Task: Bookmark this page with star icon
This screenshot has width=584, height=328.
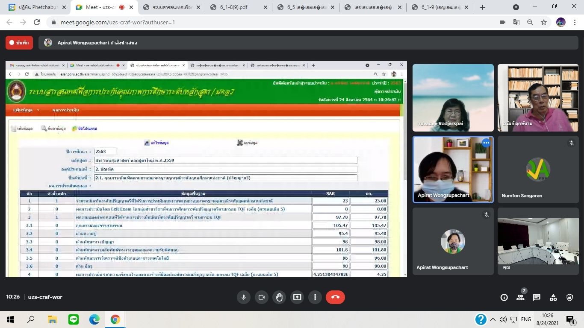Action: 544,22
